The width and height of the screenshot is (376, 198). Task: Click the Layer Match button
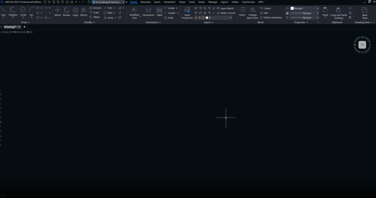click(x=225, y=8)
